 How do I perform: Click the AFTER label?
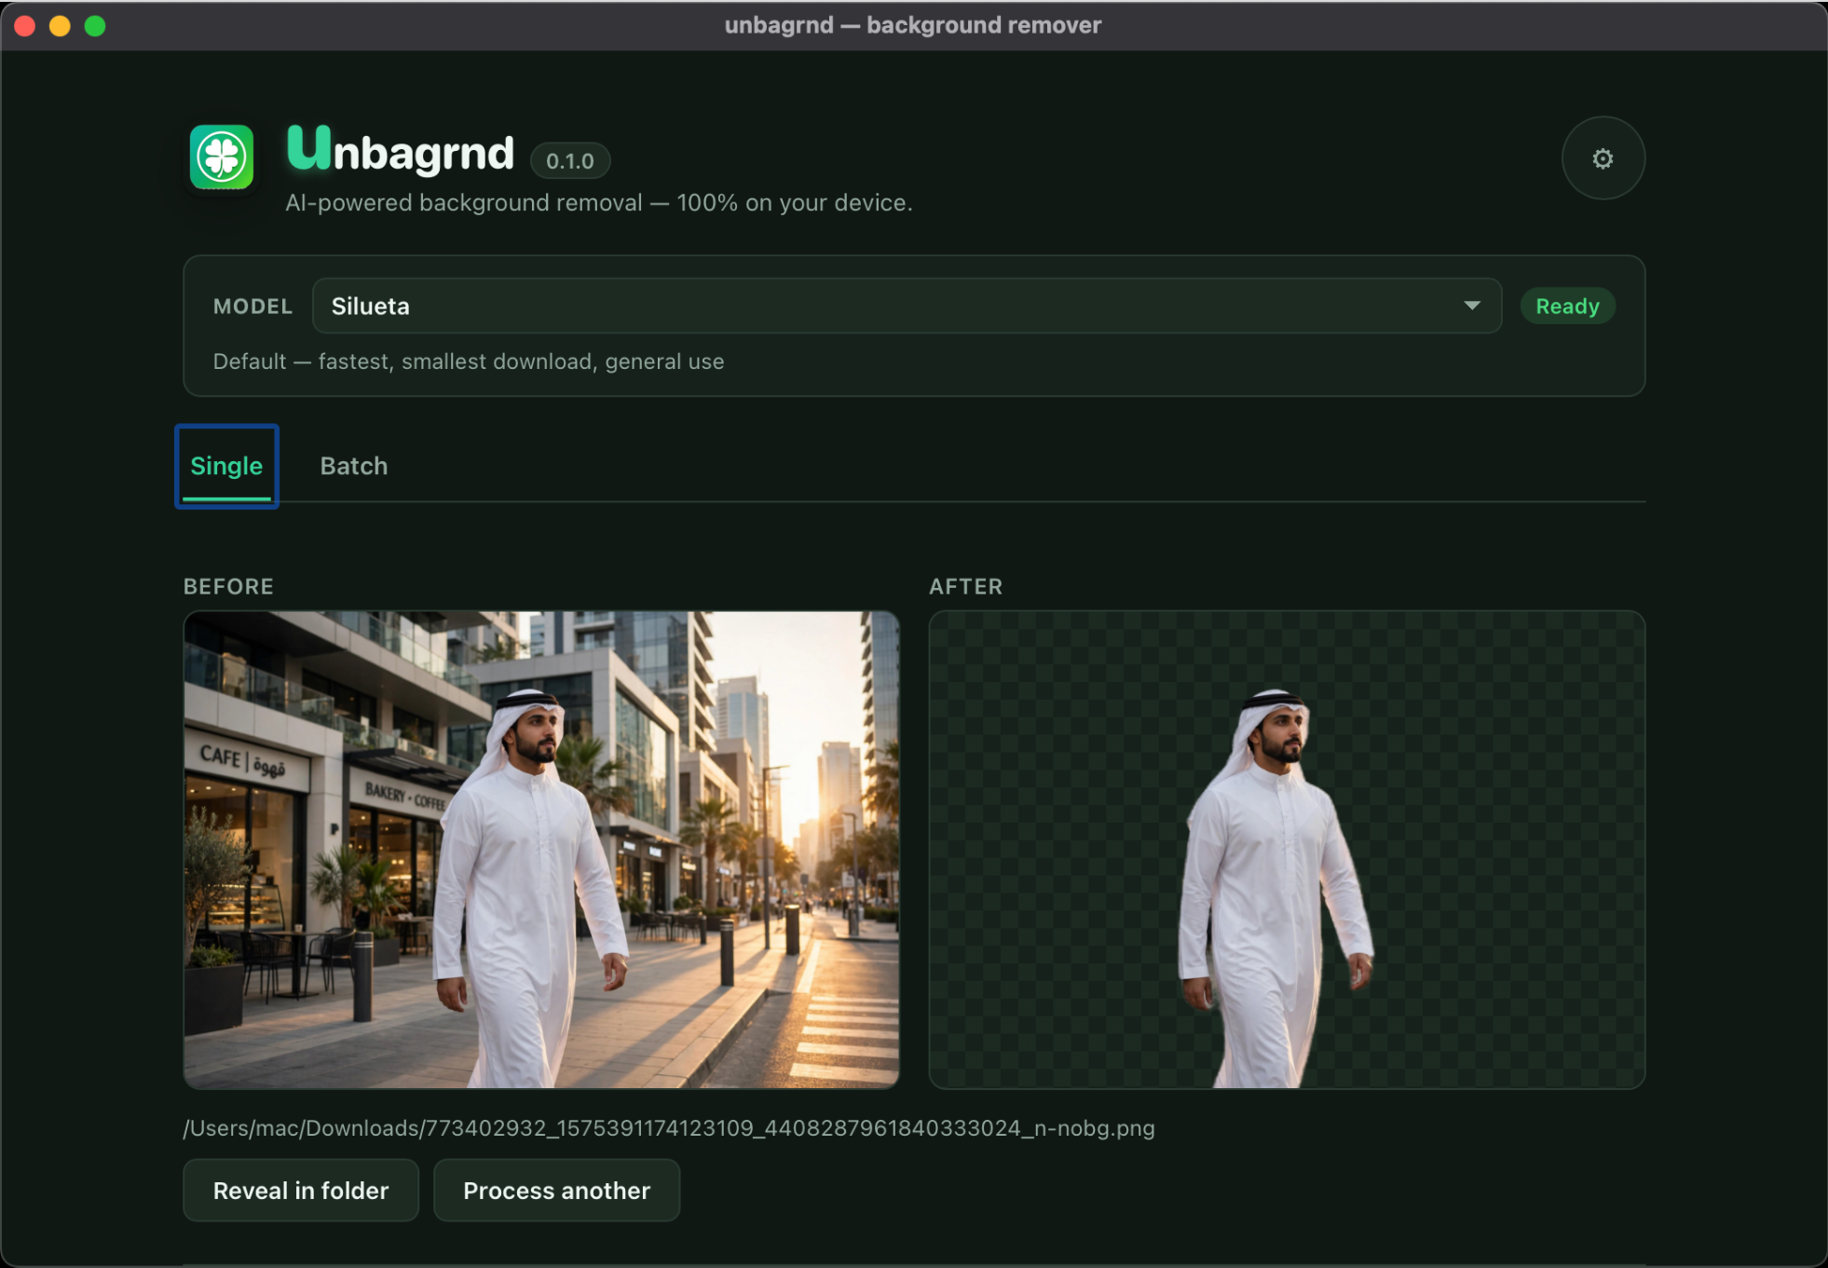tap(966, 587)
